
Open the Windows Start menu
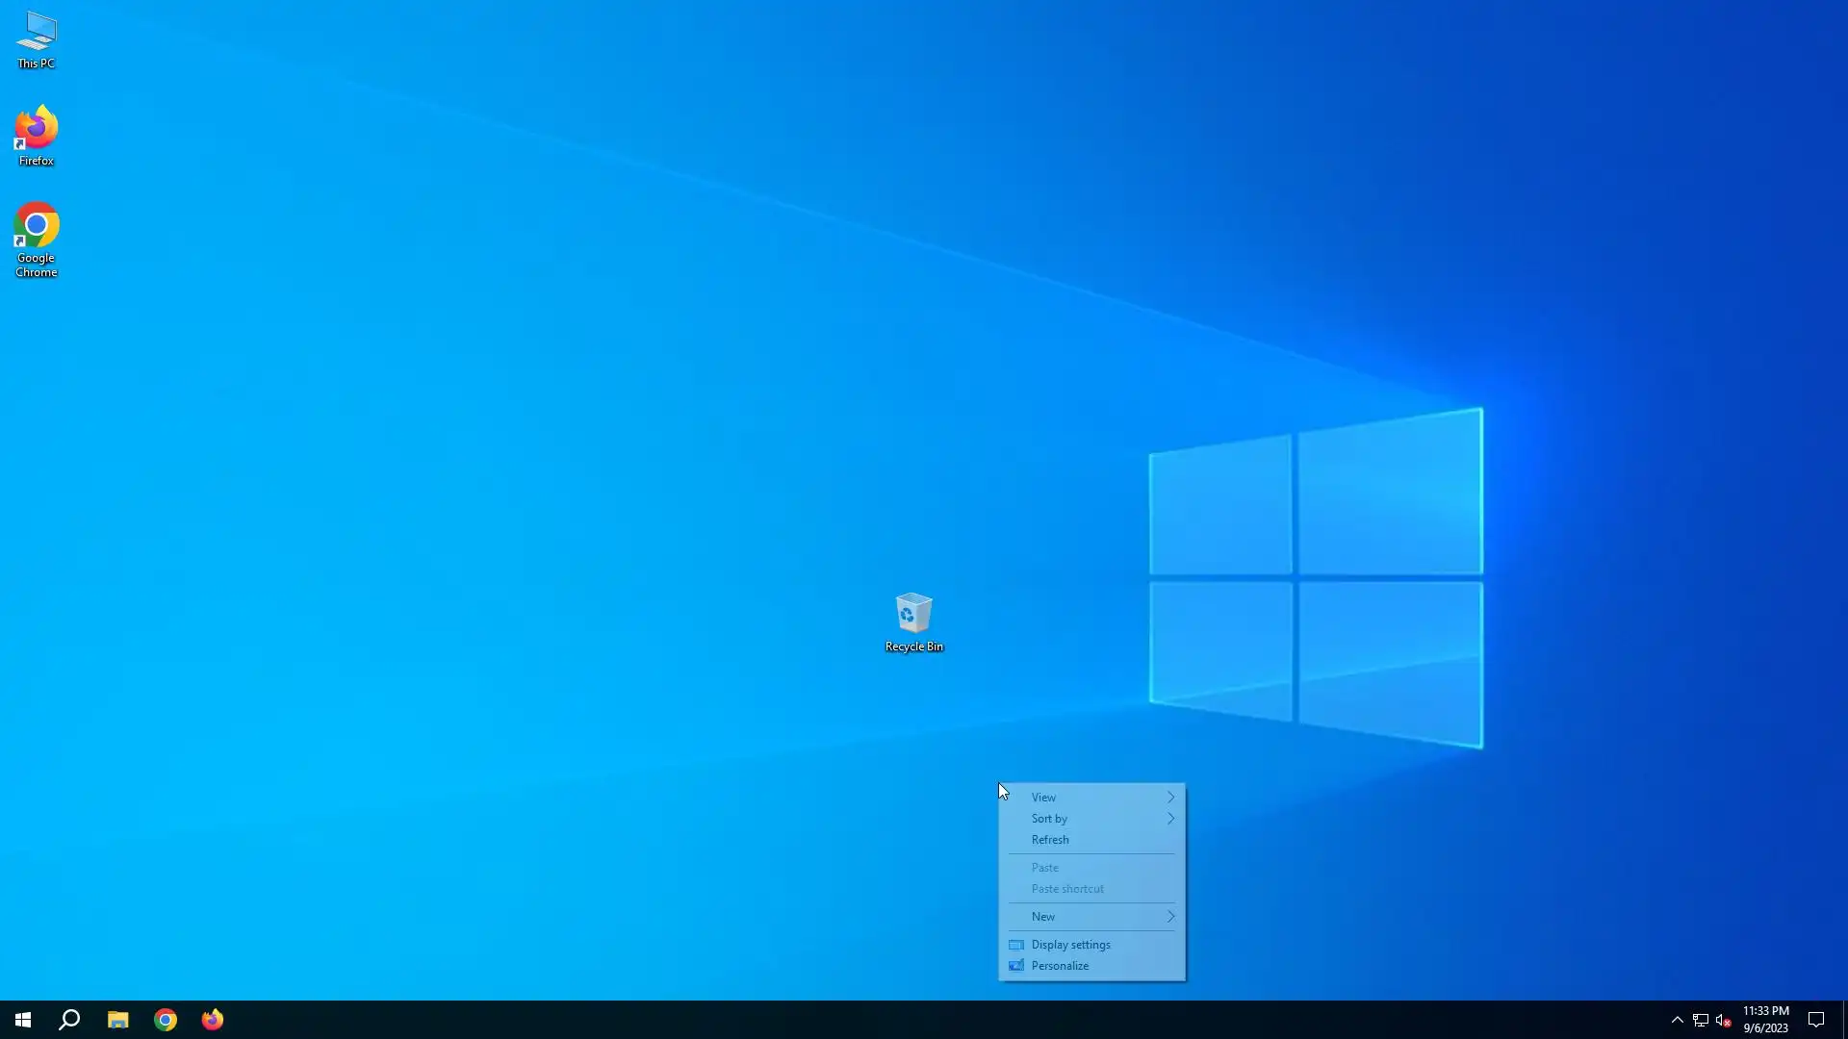tap(23, 1020)
